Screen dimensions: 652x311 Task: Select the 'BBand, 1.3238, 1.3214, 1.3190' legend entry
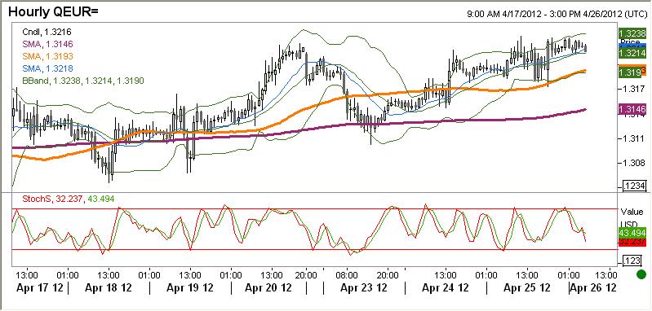pyautogui.click(x=82, y=81)
